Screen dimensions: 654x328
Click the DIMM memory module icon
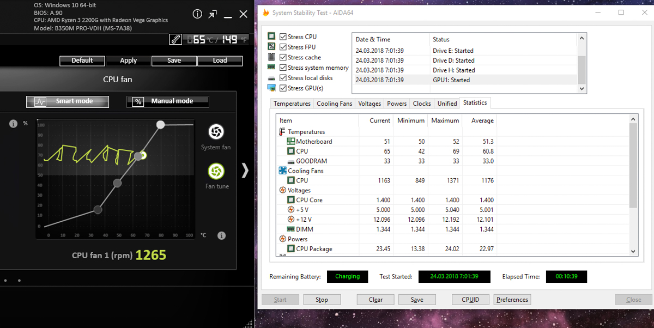[x=291, y=229]
